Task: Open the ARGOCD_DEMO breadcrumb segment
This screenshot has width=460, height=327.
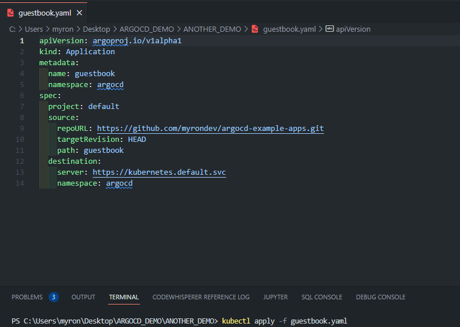Action: 147,29
